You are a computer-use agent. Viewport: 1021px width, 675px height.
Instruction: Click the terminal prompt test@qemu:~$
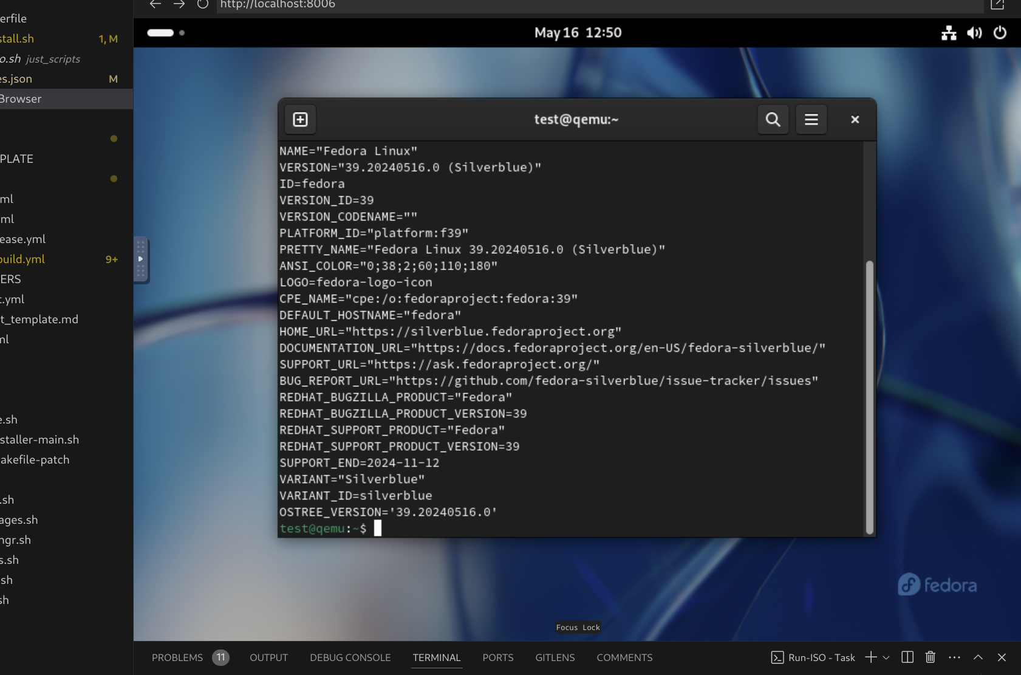click(x=323, y=529)
